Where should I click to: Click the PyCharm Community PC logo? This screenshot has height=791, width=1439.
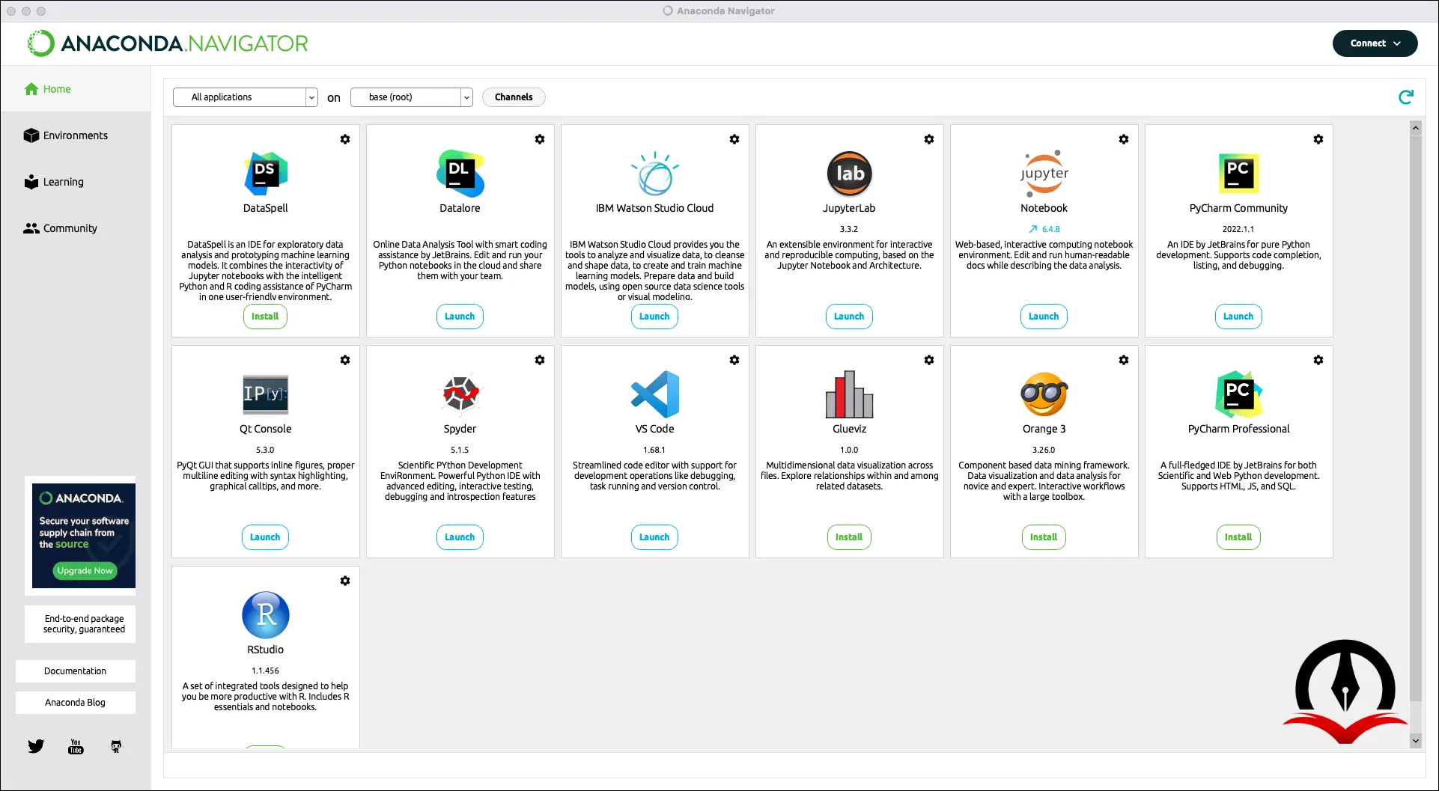tap(1239, 174)
